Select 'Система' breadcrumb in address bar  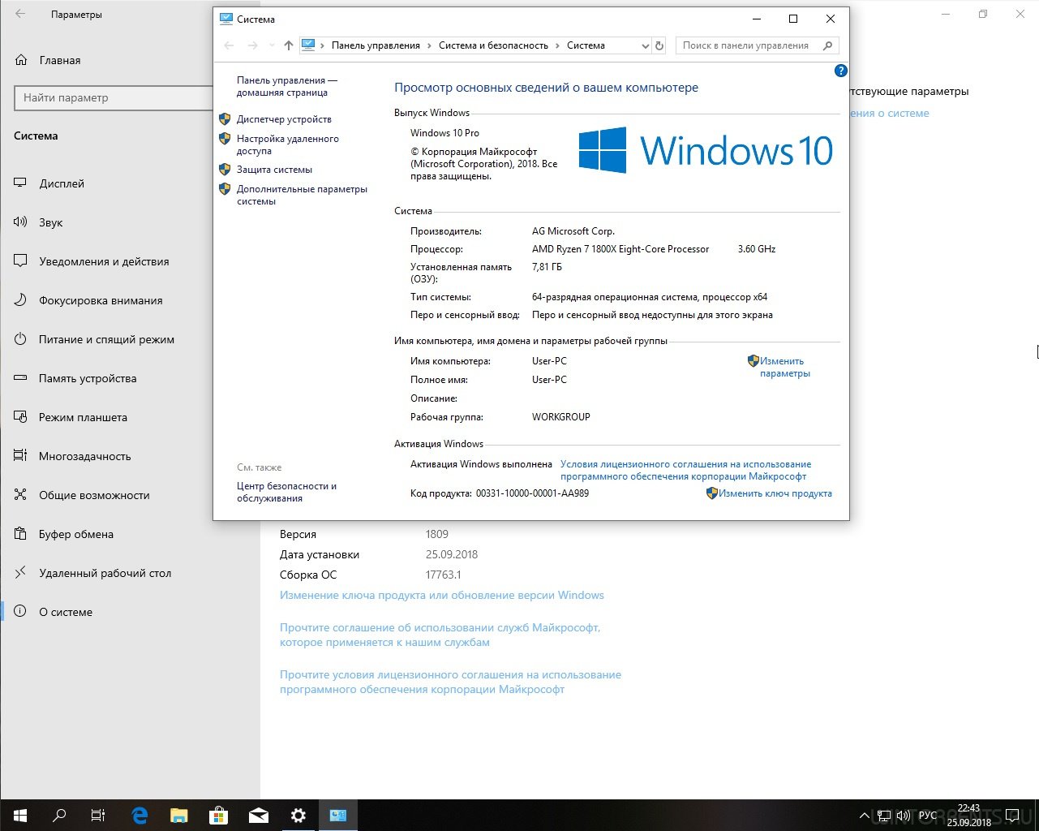(586, 45)
